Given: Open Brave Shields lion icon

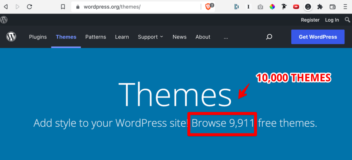Looking at the screenshot, I should click(209, 7).
